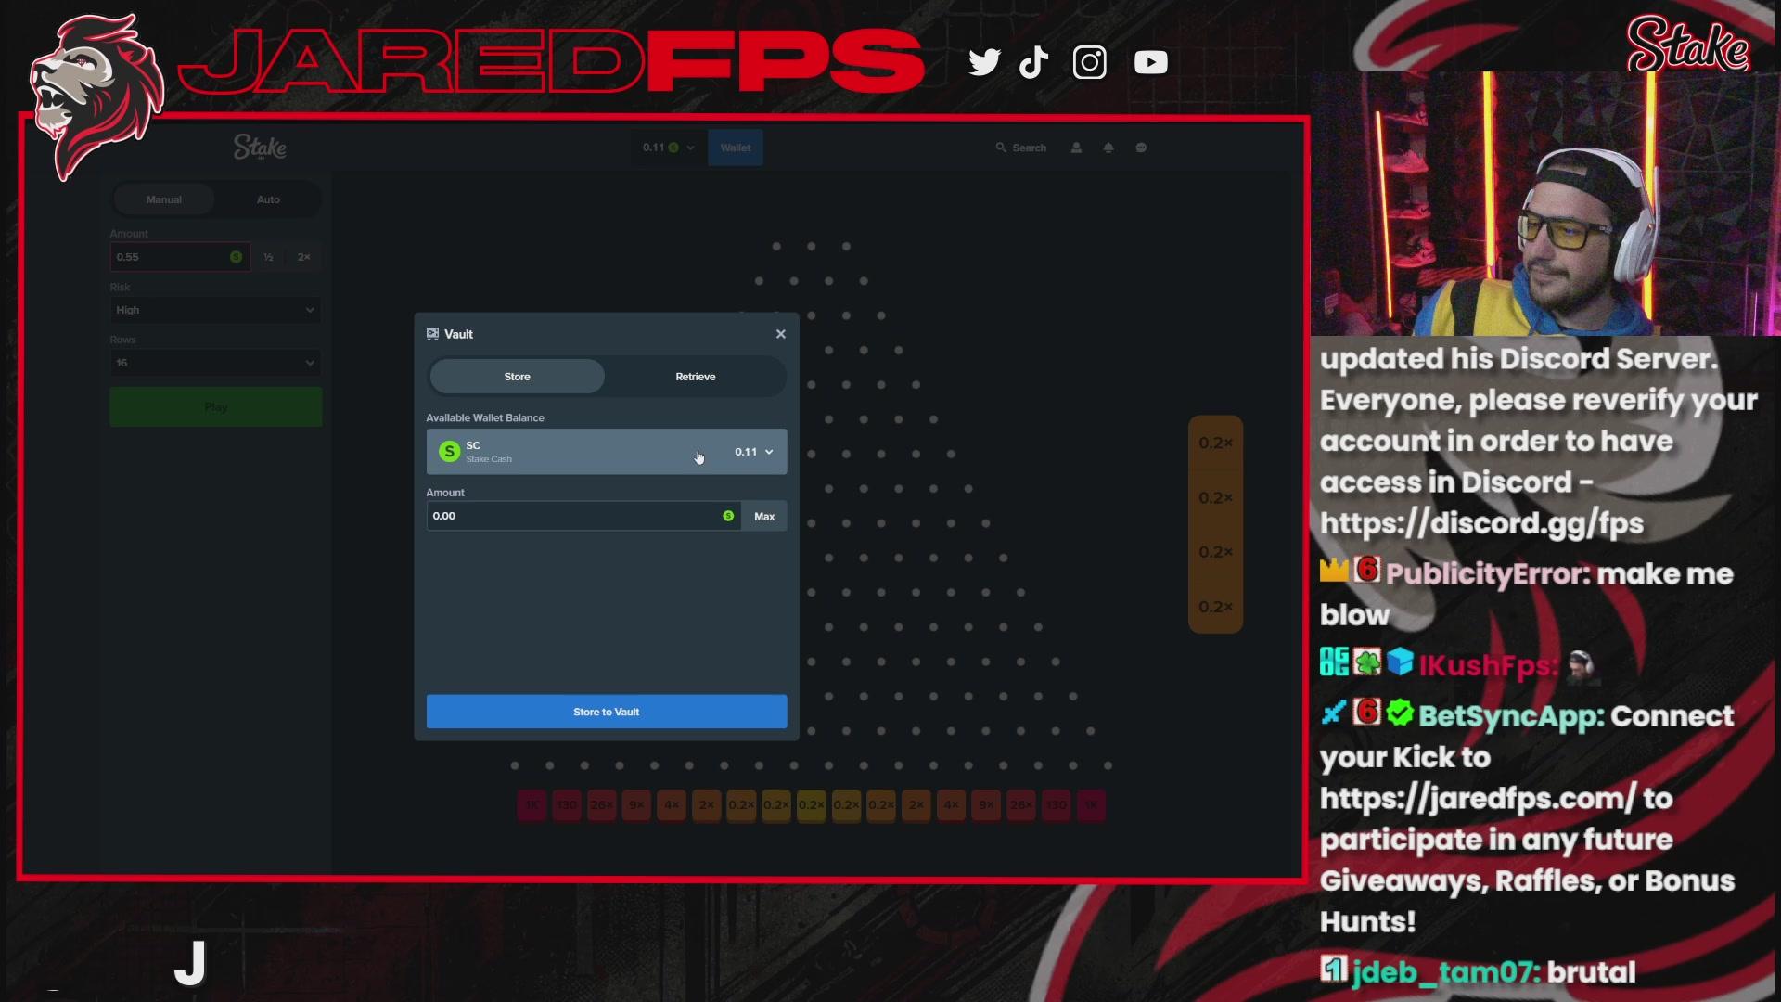Select the Store toggle in Vault

pos(517,377)
